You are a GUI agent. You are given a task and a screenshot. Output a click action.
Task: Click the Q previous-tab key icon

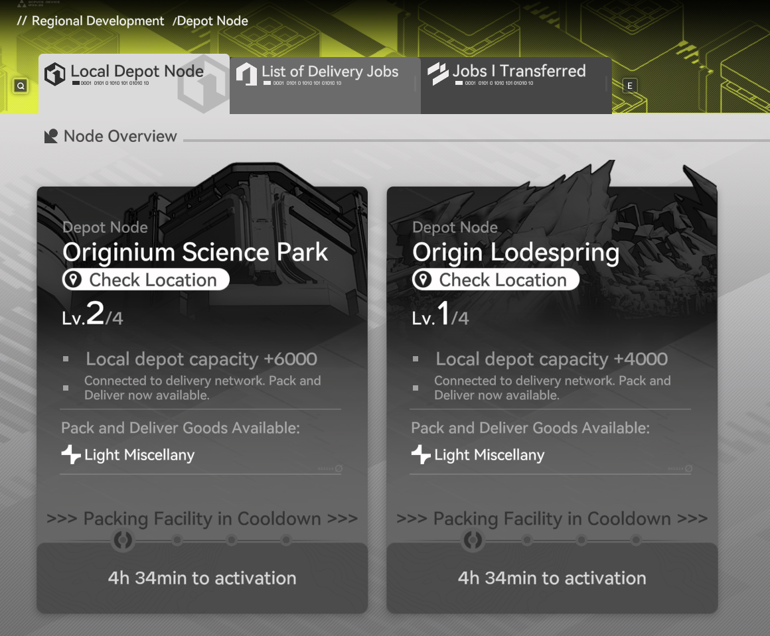tap(21, 86)
